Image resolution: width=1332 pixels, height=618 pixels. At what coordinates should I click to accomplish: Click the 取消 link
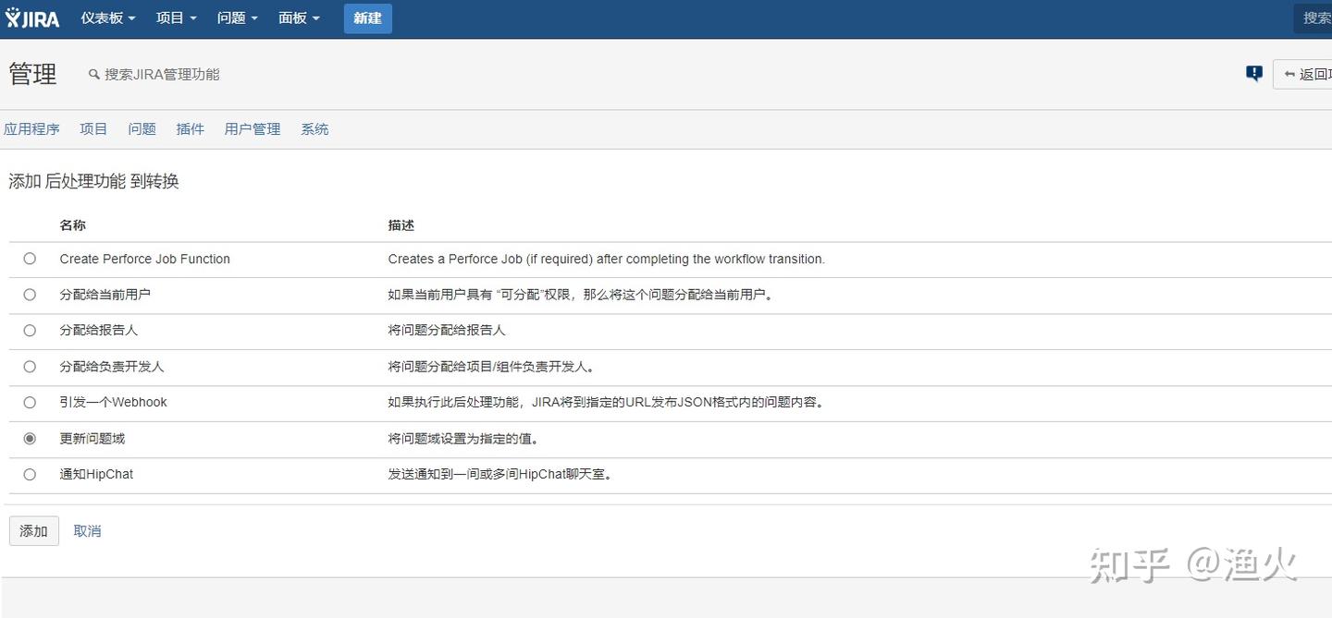[87, 531]
